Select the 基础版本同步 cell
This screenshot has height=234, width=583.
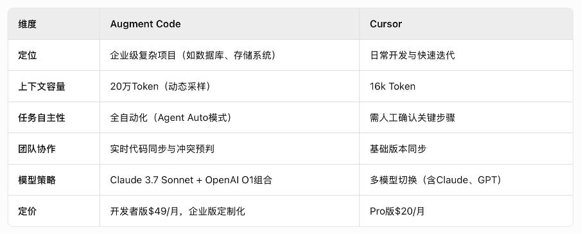398,148
